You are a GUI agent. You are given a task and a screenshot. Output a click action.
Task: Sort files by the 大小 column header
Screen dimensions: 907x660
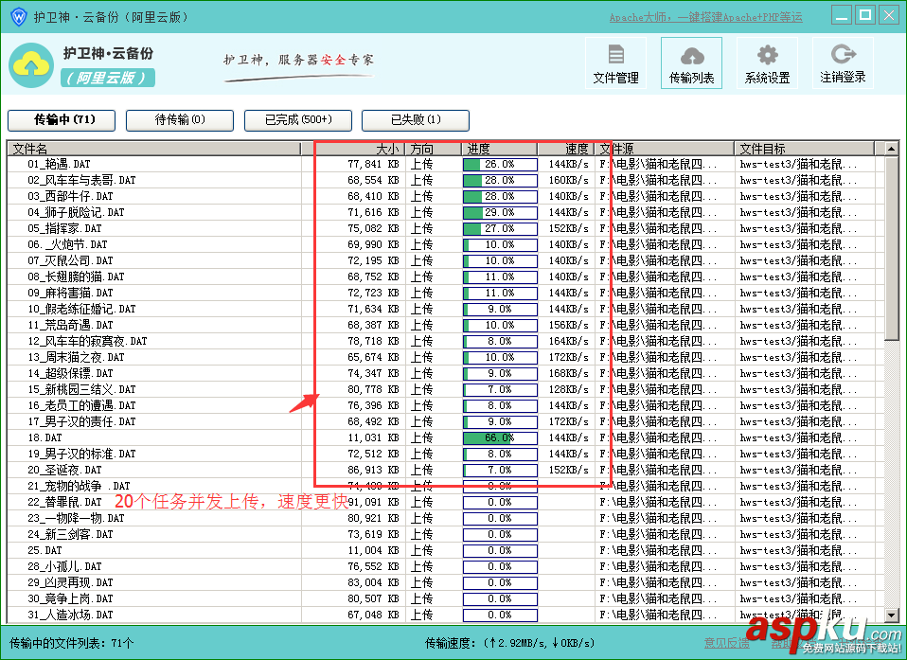tap(389, 148)
